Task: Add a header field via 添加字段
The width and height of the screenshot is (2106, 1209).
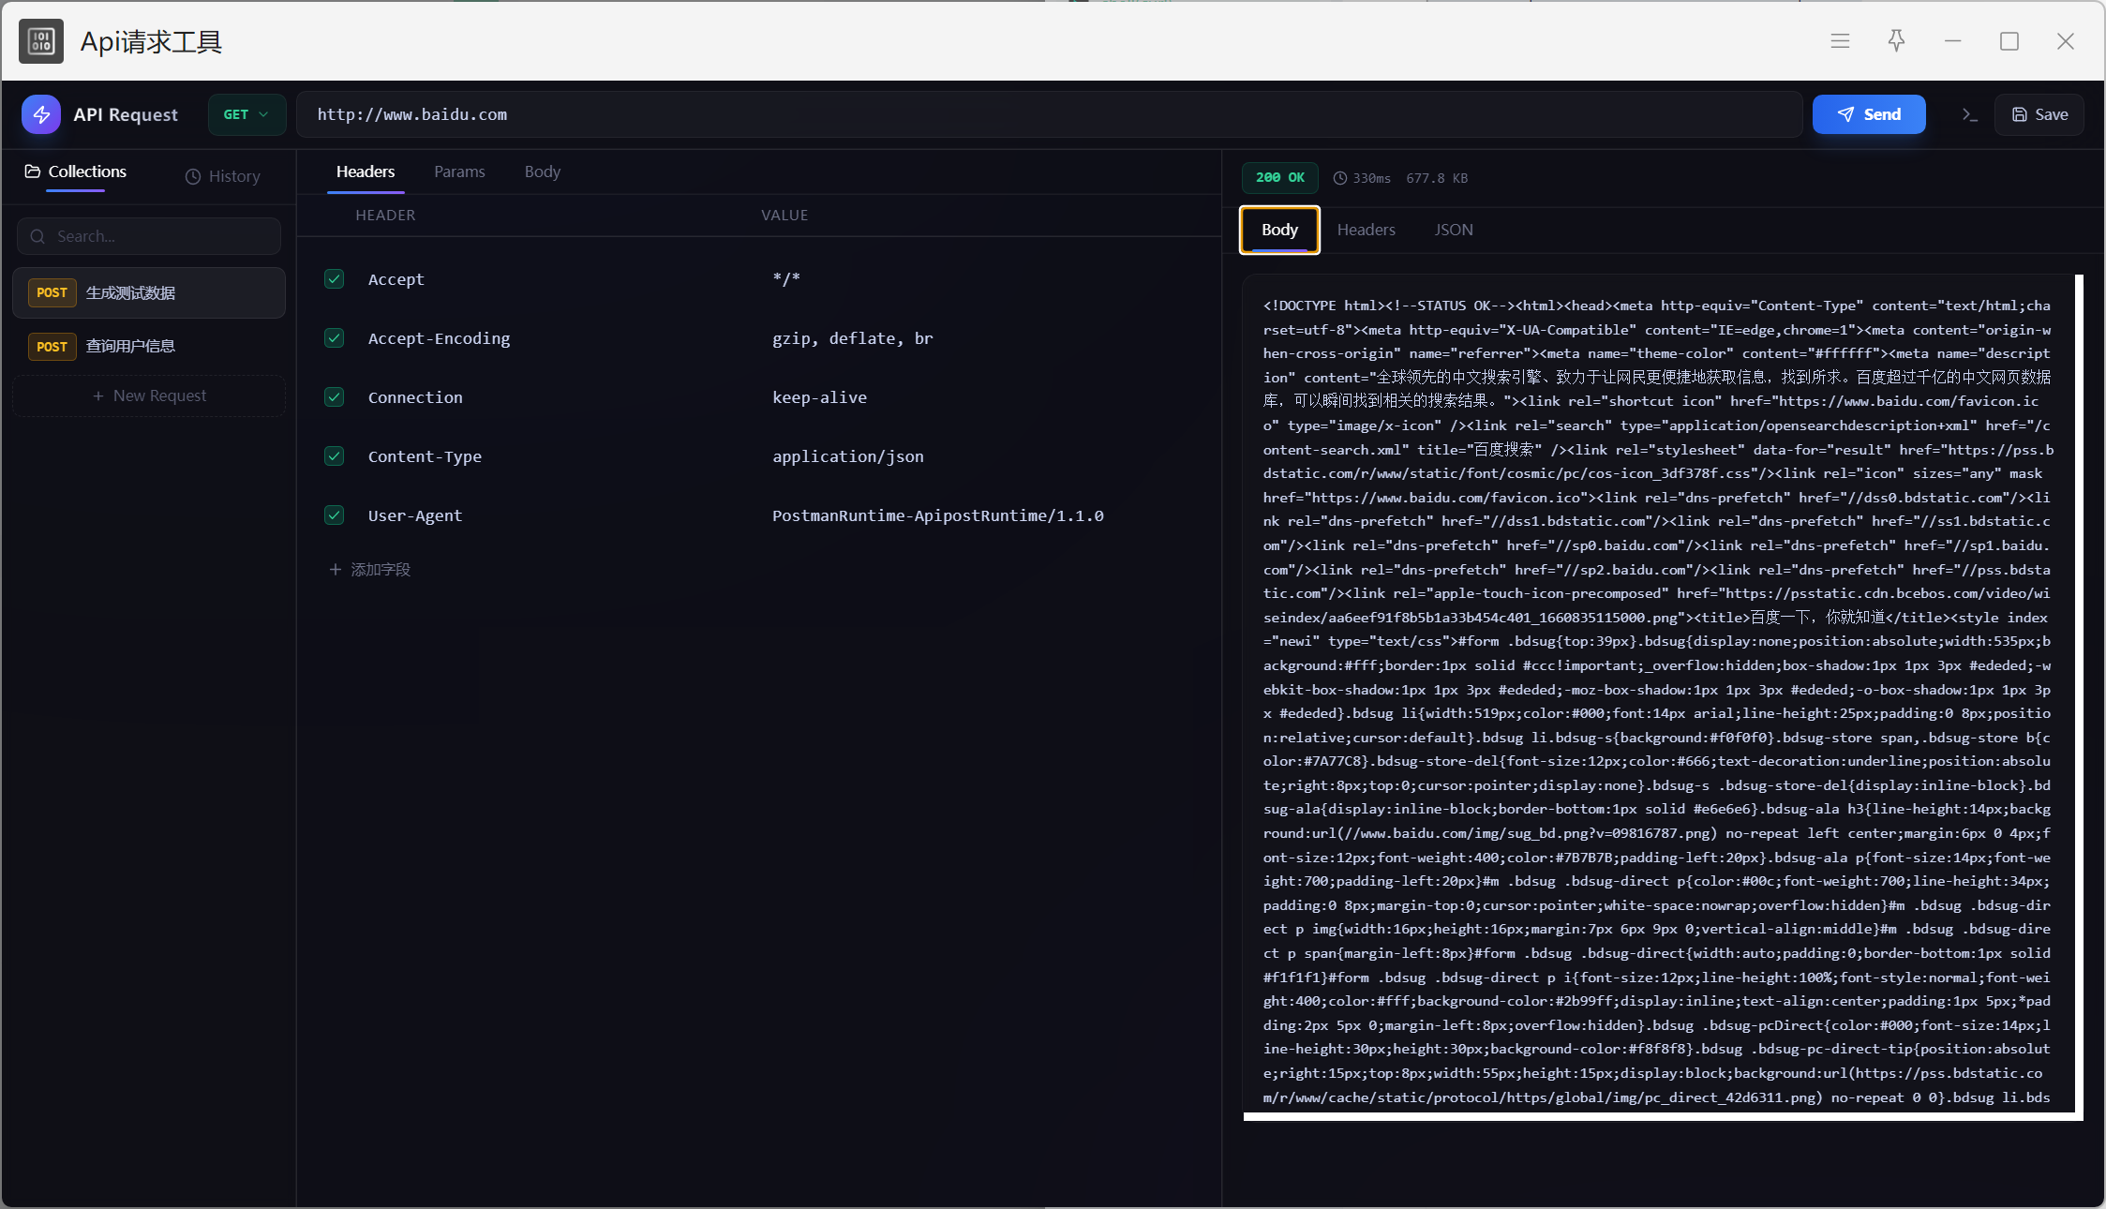Action: click(x=370, y=570)
